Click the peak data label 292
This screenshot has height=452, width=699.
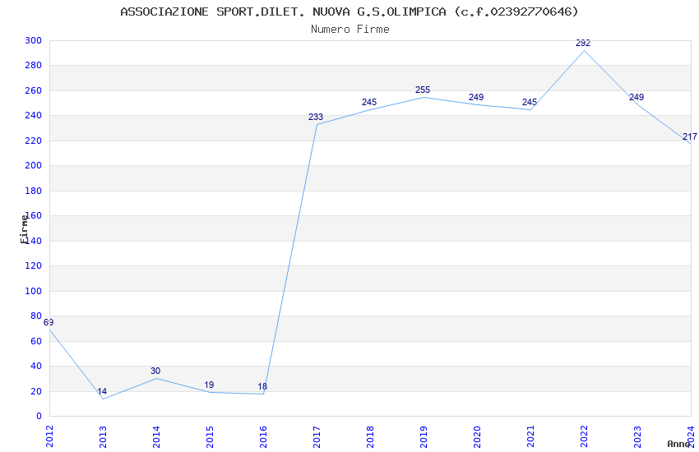coord(583,44)
